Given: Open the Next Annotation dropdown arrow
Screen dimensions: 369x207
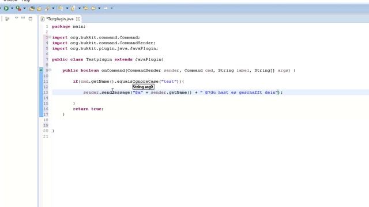Looking at the screenshot, I should click(x=67, y=8).
